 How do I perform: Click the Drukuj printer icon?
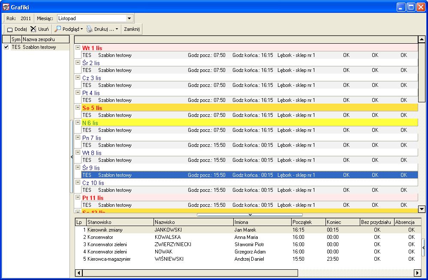tap(90, 29)
